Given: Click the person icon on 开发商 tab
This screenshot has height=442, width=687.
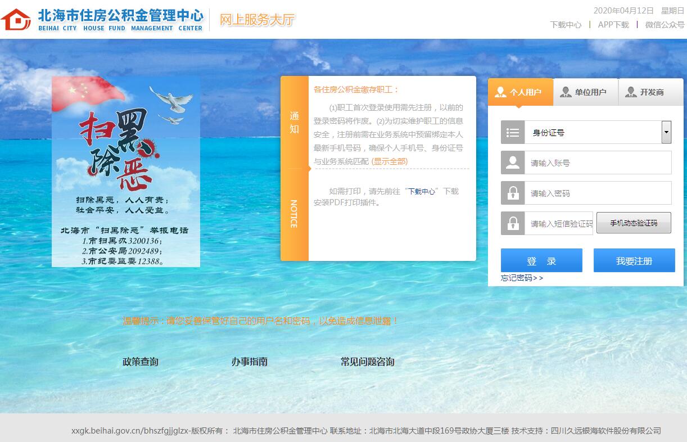Looking at the screenshot, I should (631, 92).
